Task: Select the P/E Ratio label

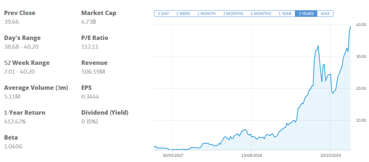Action: point(95,38)
